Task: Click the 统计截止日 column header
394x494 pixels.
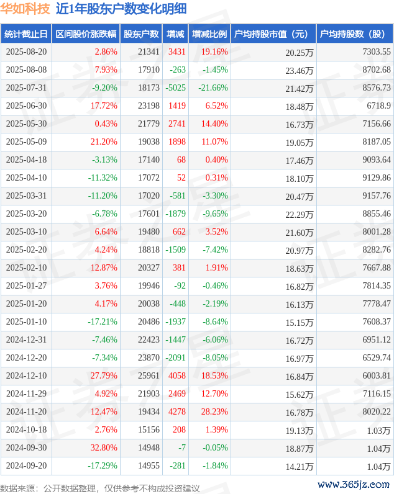Action: click(x=26, y=34)
